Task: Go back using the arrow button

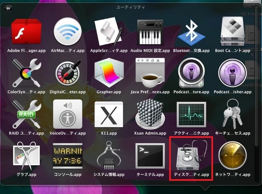Action: [8, 8]
